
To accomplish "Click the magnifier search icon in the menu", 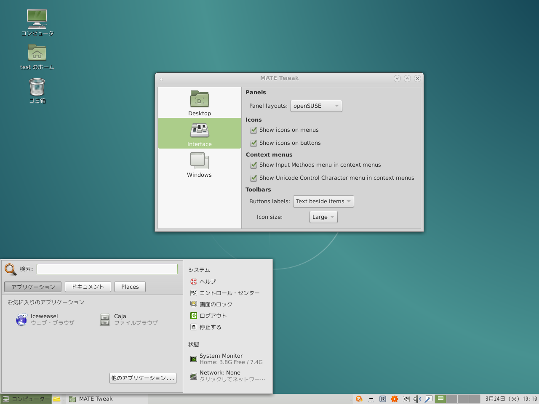I will coord(11,269).
